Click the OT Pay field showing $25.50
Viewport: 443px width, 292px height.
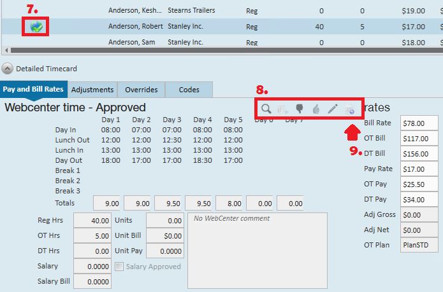(x=419, y=184)
